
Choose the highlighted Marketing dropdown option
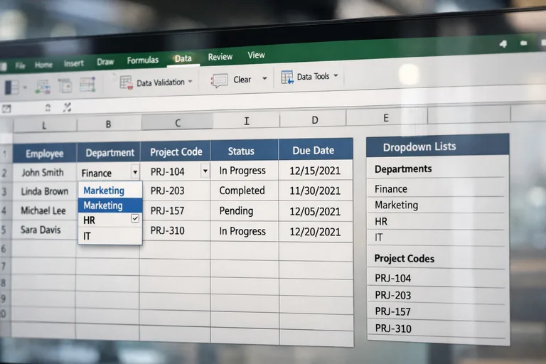[x=110, y=205]
